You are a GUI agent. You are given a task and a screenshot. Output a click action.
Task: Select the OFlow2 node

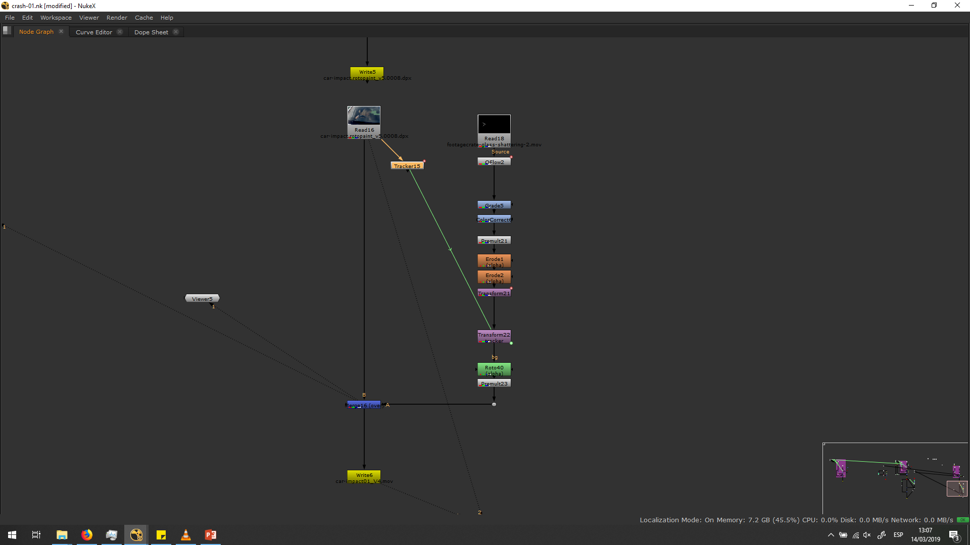tap(494, 162)
